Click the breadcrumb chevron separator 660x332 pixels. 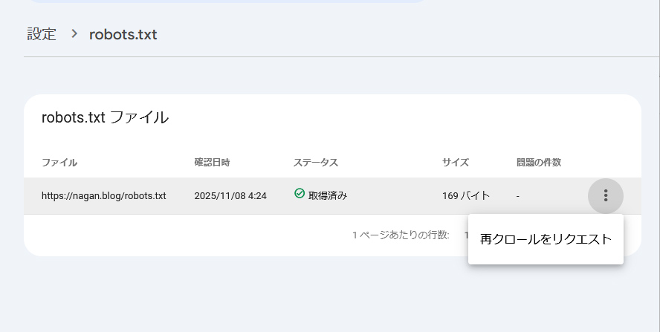(74, 34)
